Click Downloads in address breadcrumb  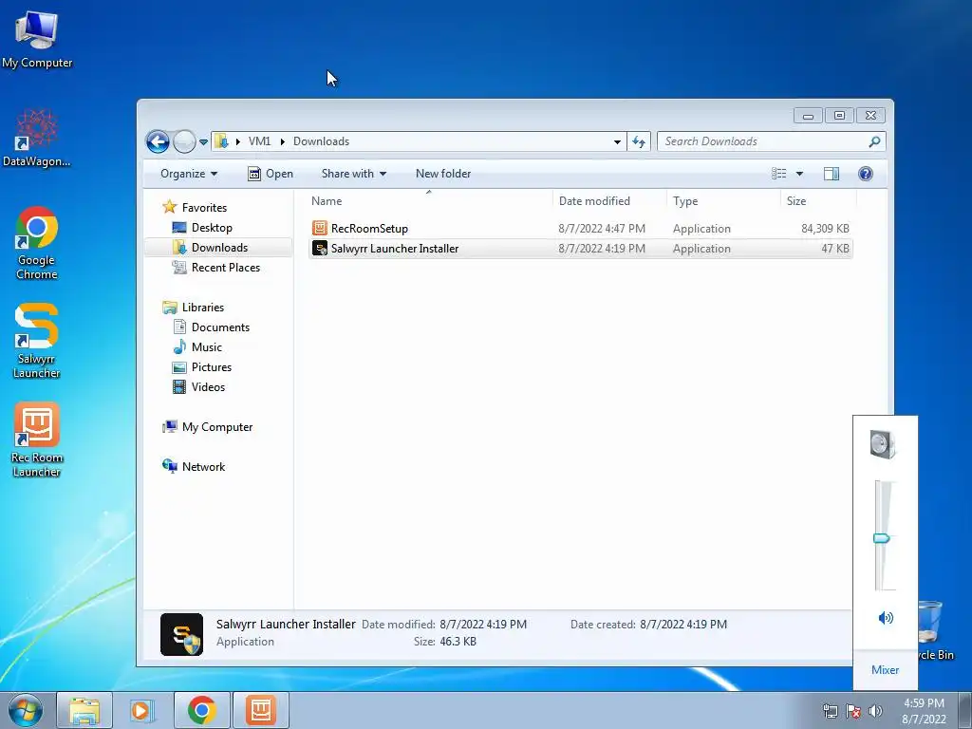tap(321, 141)
